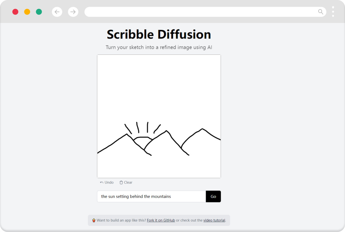Click inside the browser address bar
Viewport: 345px width, 232px height.
(201, 12)
